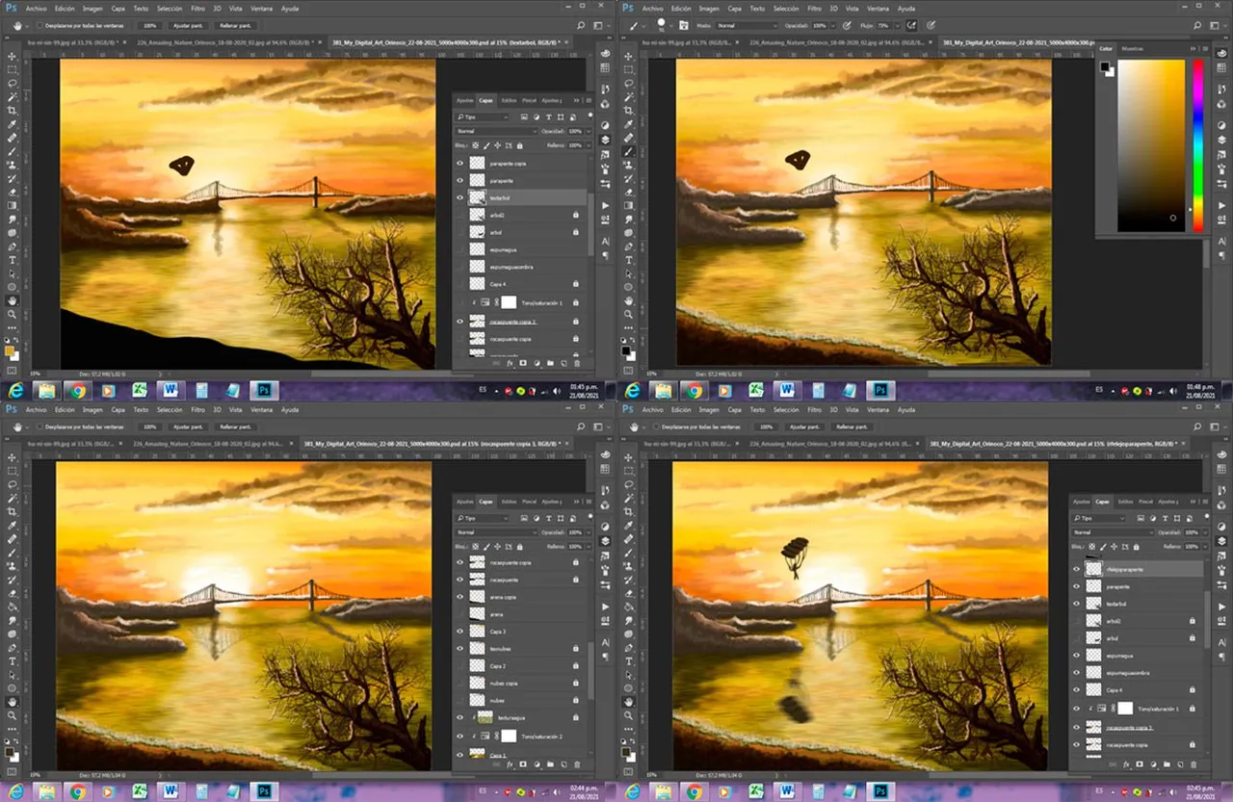Open Modo Normal dropdown in Color panel window
The width and height of the screenshot is (1233, 802).
coord(748,26)
